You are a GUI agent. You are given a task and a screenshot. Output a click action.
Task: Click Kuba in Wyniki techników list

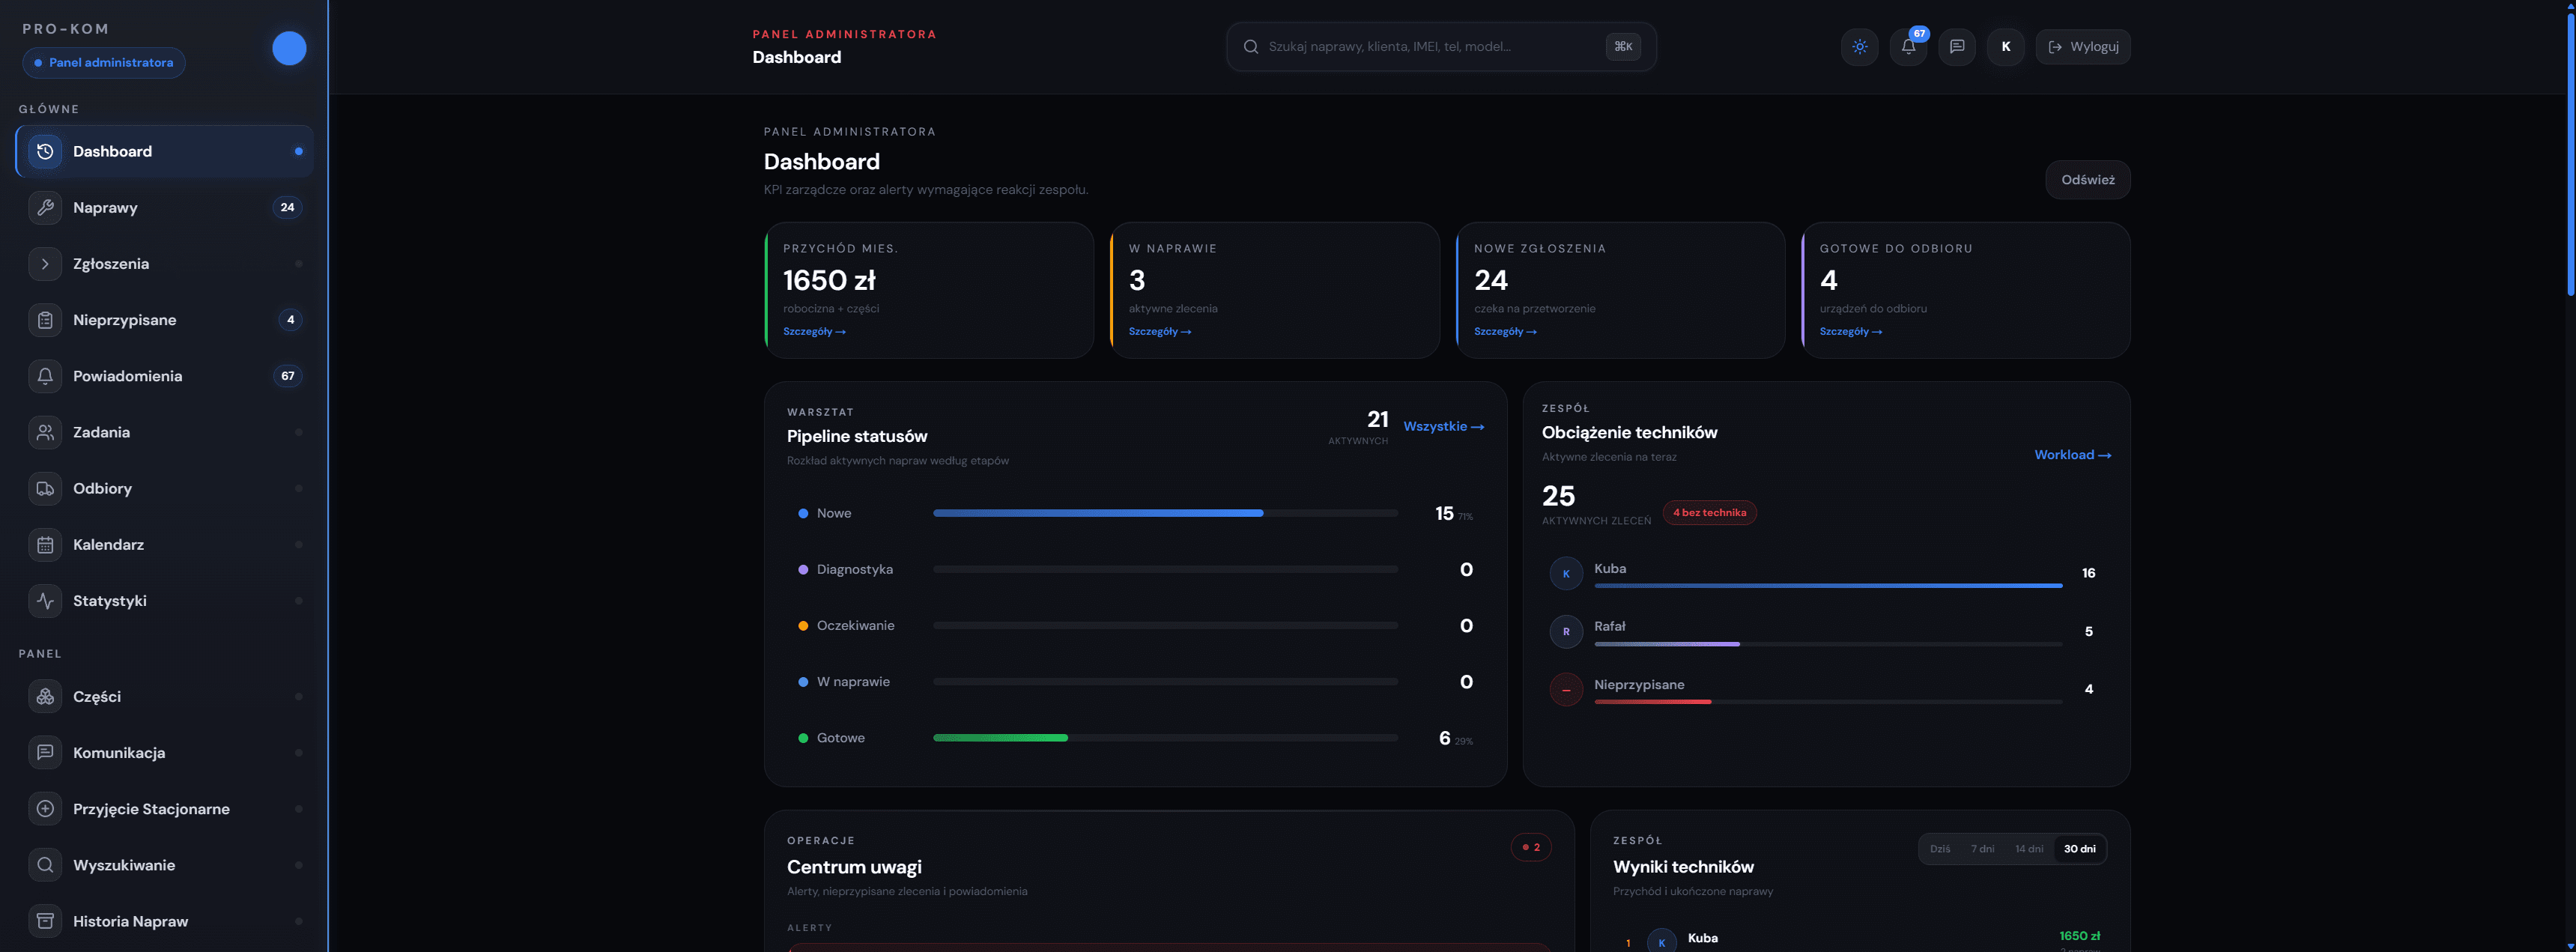(x=1702, y=938)
